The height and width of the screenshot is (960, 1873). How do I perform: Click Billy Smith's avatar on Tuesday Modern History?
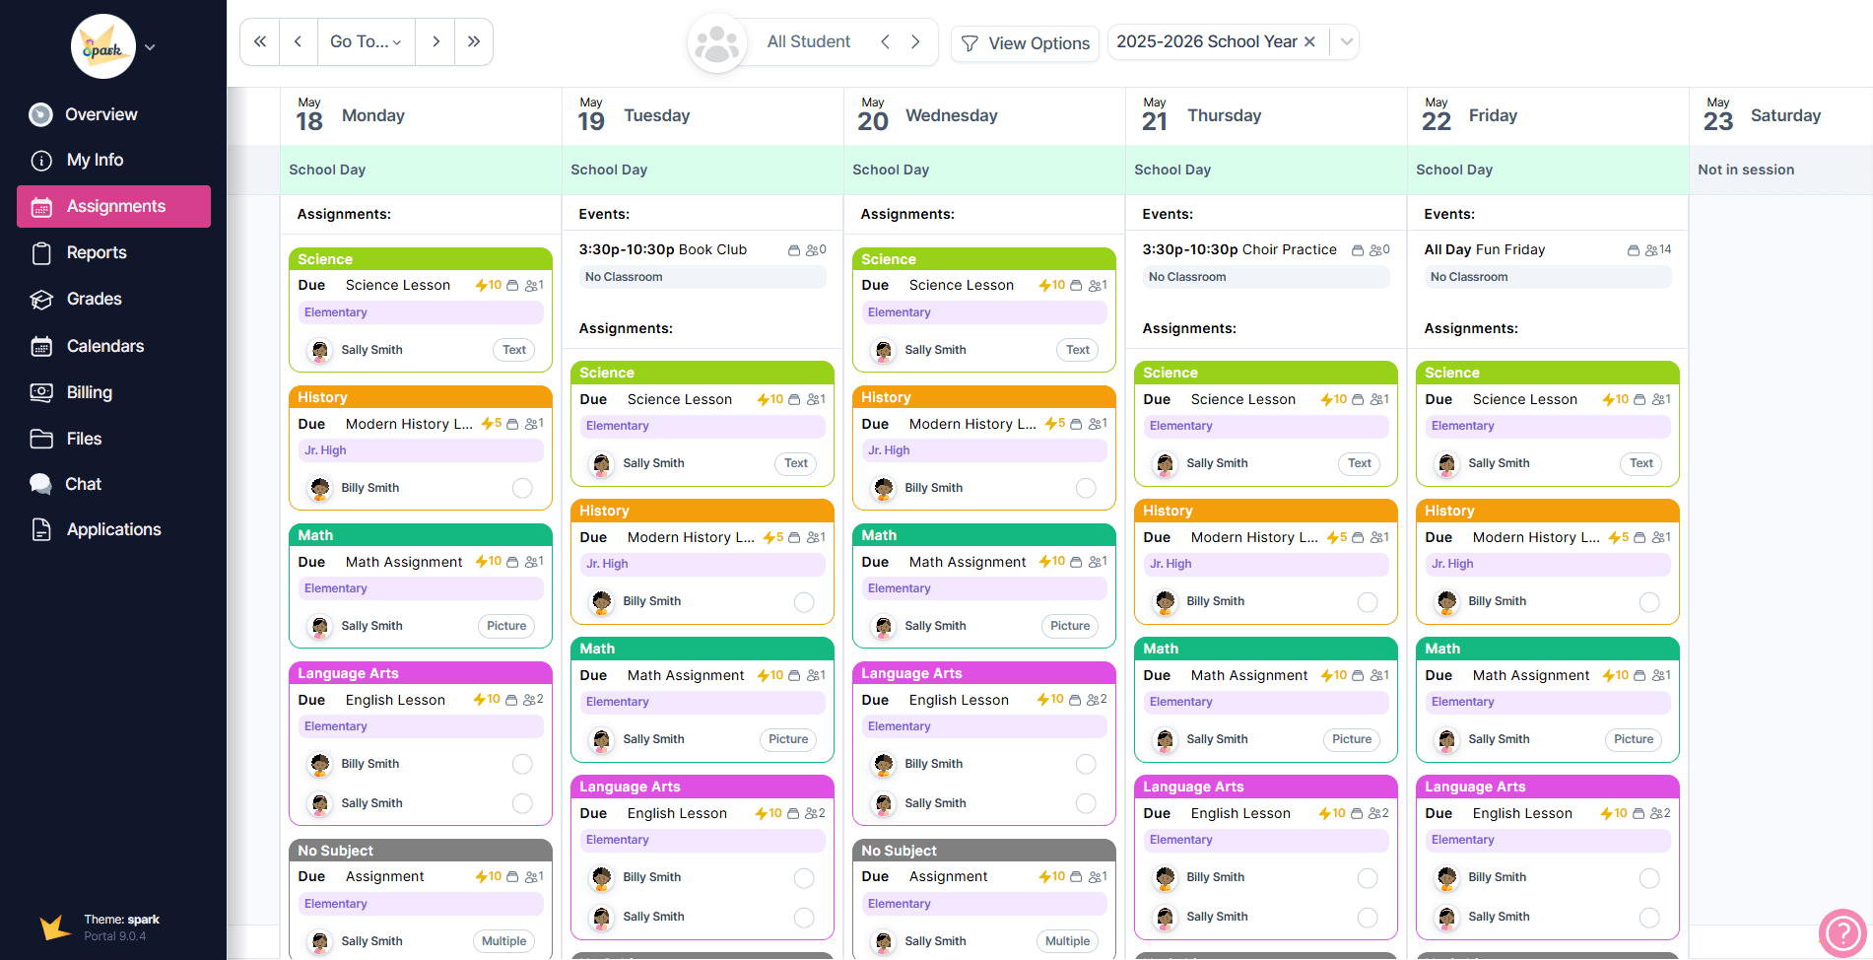(601, 601)
